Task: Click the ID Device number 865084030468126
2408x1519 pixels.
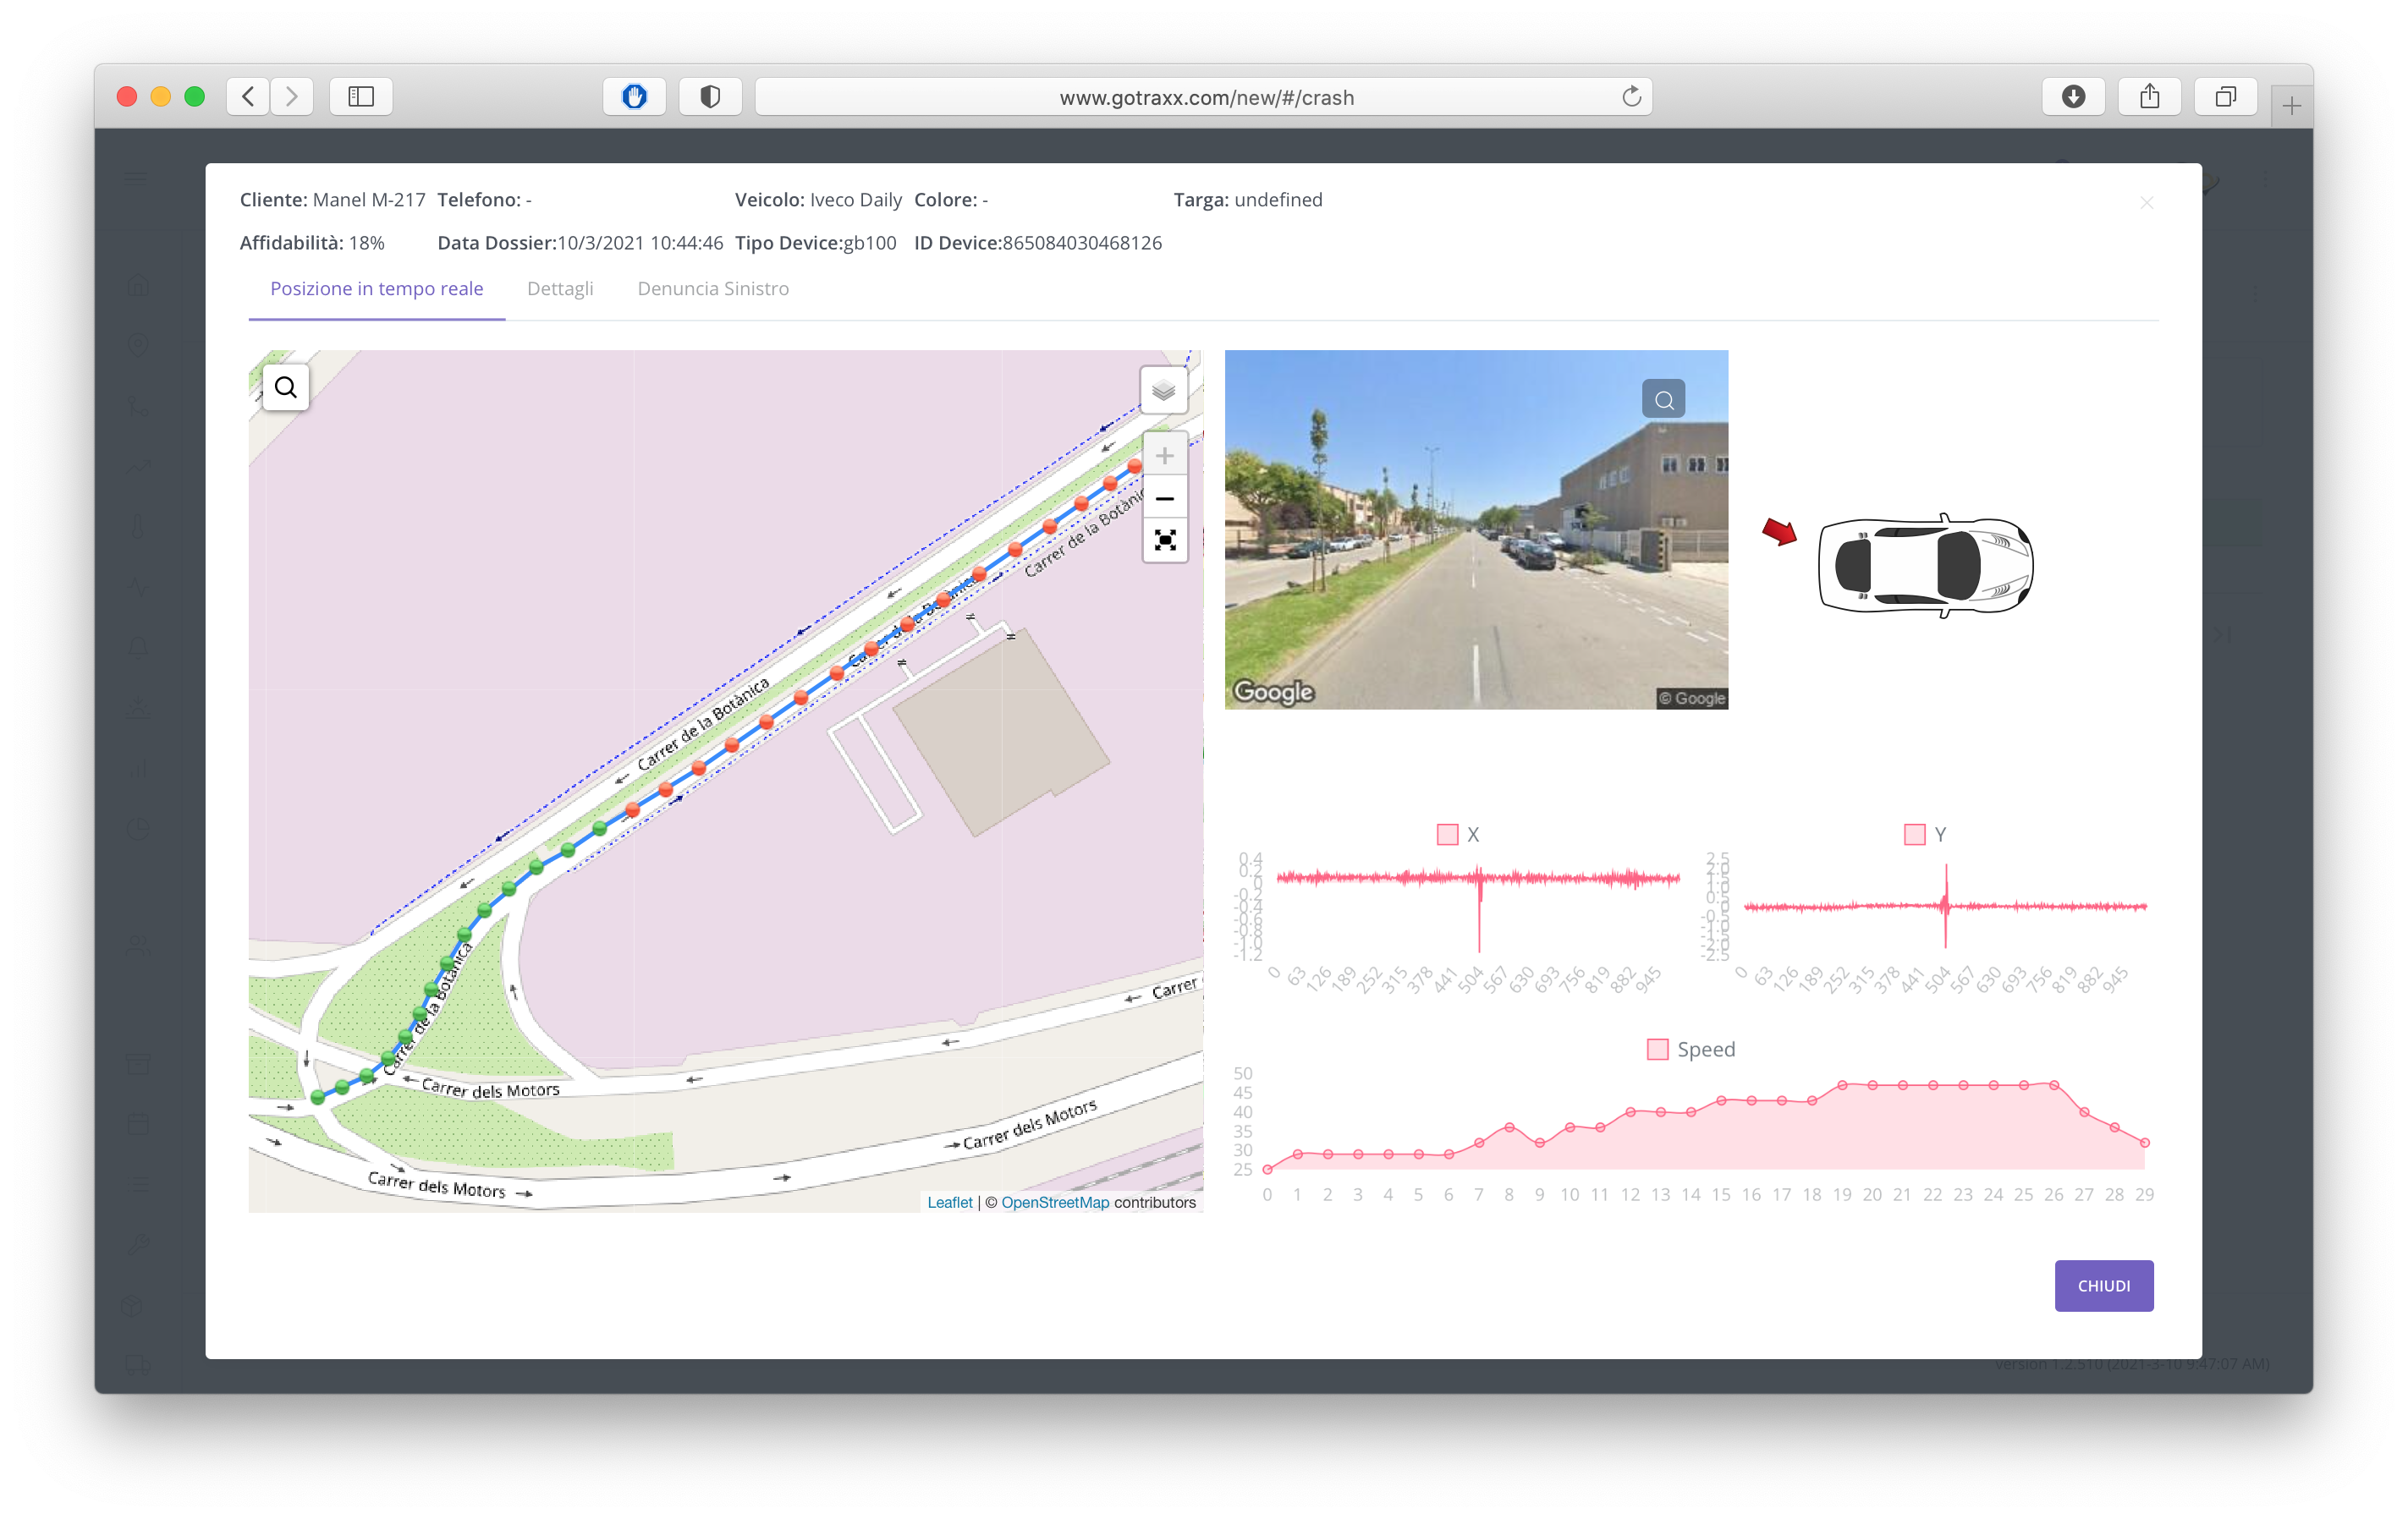Action: pyautogui.click(x=1082, y=243)
